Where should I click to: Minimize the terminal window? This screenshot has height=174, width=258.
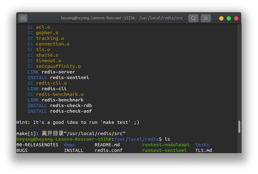[221, 18]
